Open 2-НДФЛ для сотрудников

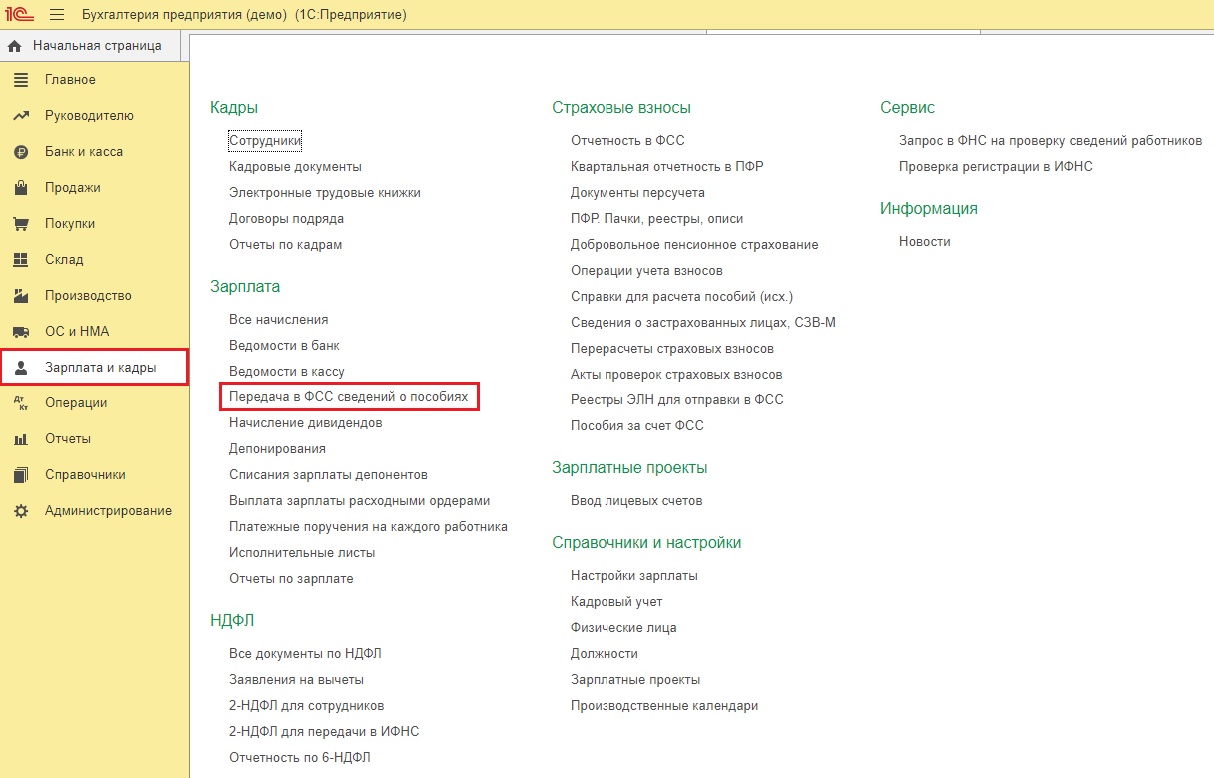pyautogui.click(x=306, y=706)
